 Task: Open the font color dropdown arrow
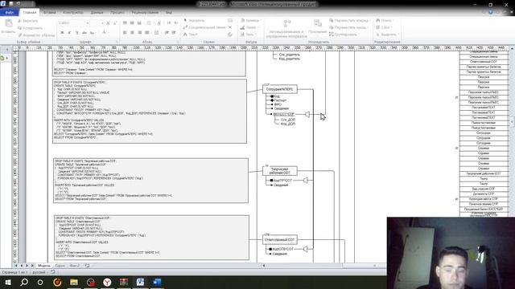[x=109, y=33]
